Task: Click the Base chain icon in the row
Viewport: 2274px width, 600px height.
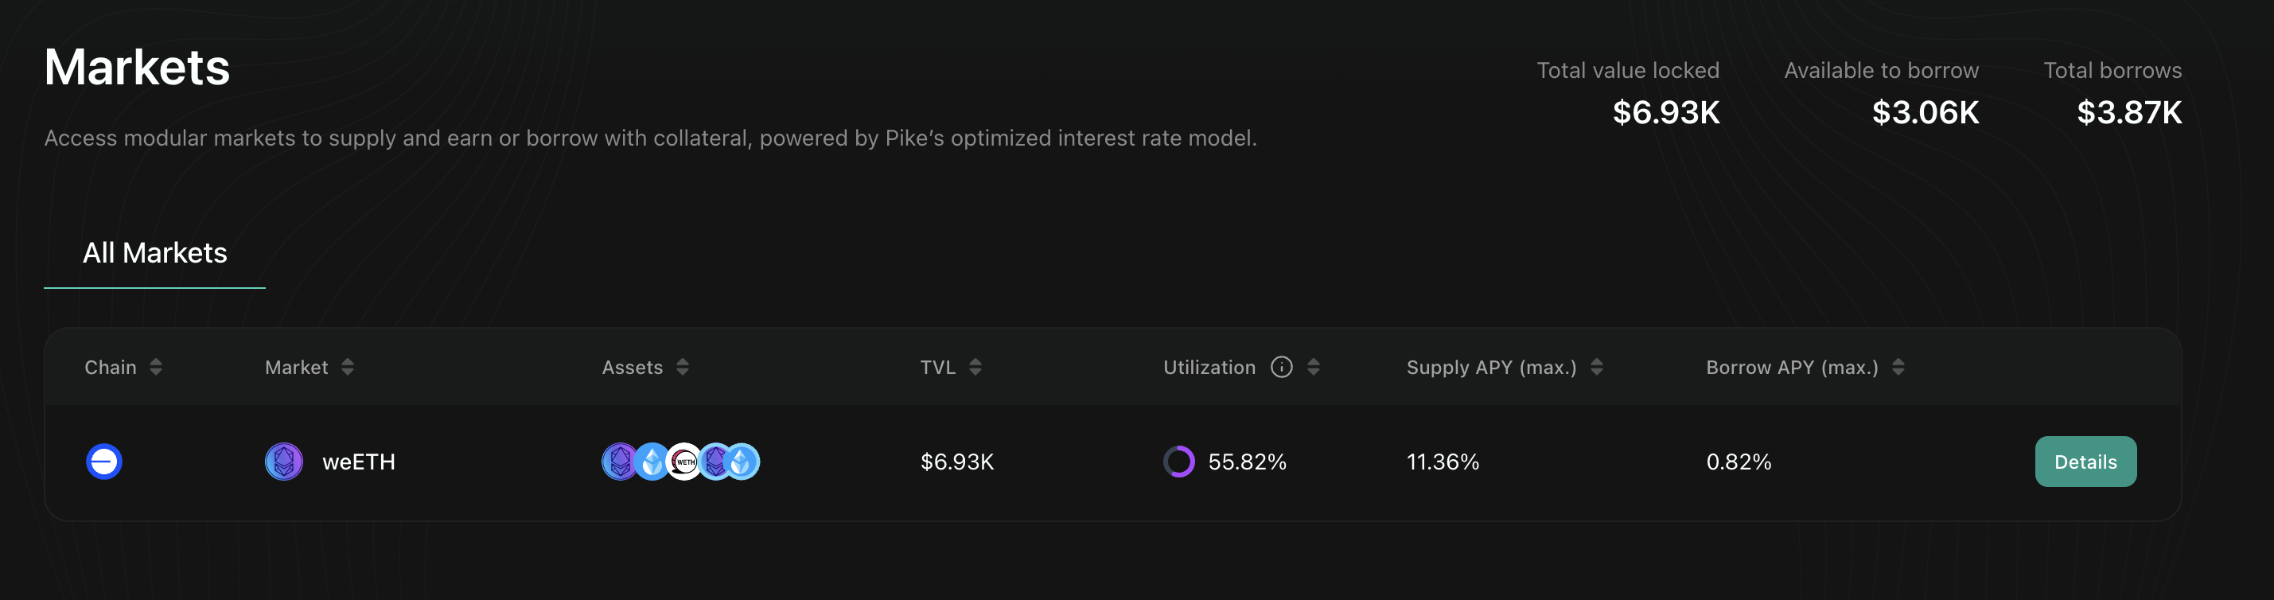Action: click(104, 462)
